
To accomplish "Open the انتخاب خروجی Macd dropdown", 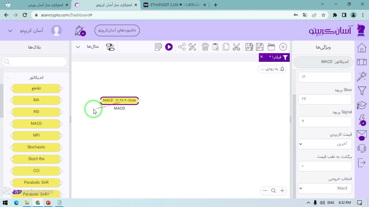I will pyautogui.click(x=325, y=188).
